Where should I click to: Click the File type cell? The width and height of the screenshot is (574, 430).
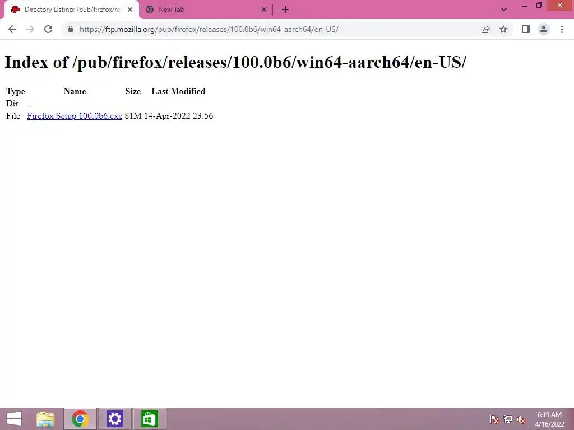tap(13, 116)
